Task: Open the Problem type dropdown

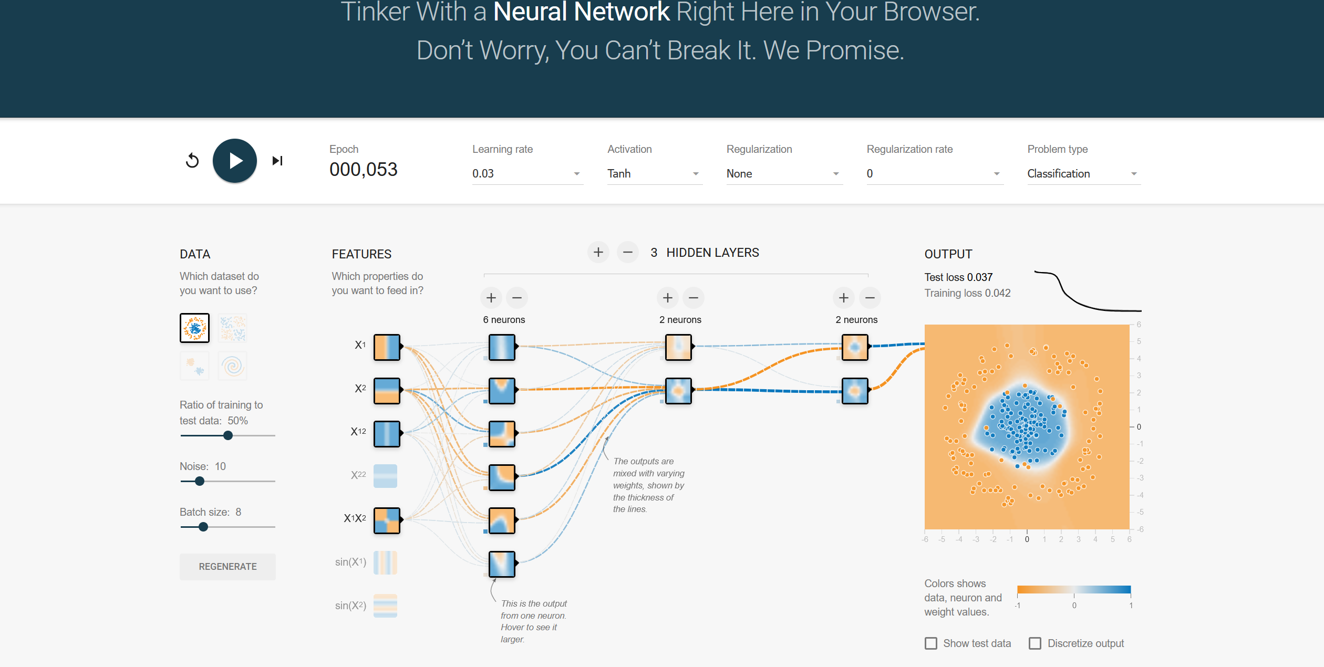Action: tap(1084, 174)
